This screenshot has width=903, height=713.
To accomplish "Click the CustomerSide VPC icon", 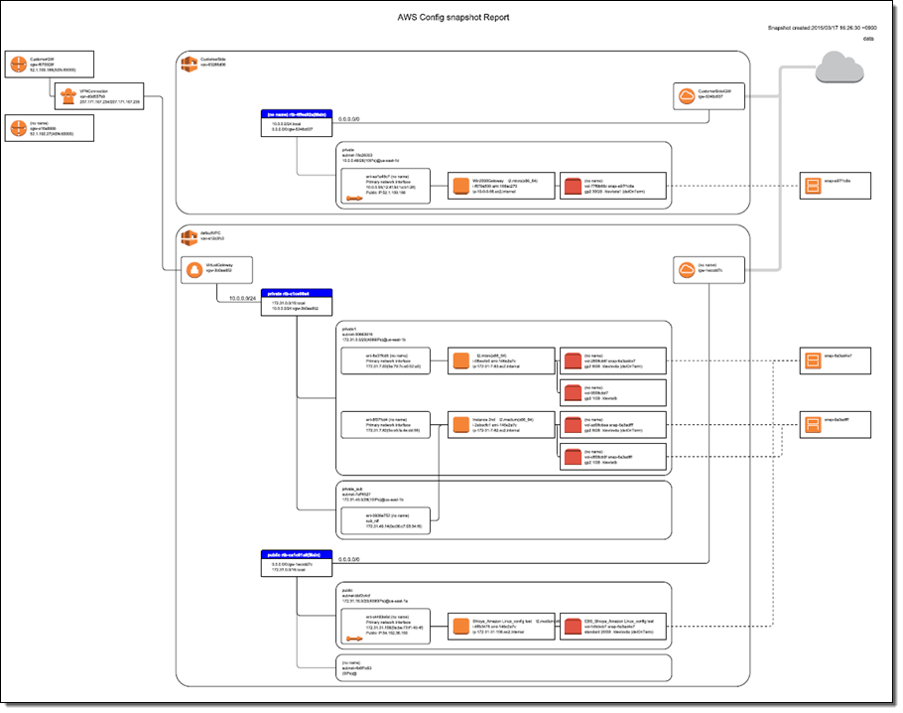I will click(x=189, y=65).
